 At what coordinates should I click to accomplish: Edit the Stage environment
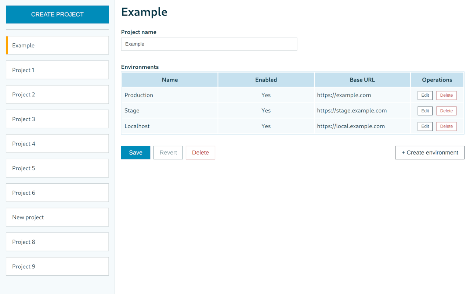pyautogui.click(x=425, y=111)
